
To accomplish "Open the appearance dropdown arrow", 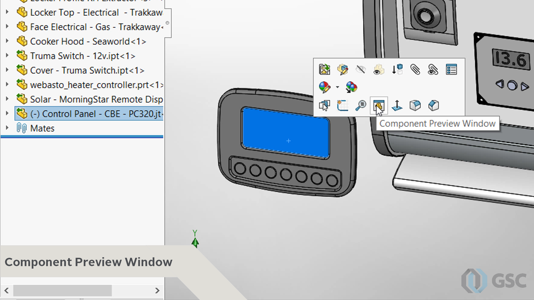I will click(x=337, y=87).
